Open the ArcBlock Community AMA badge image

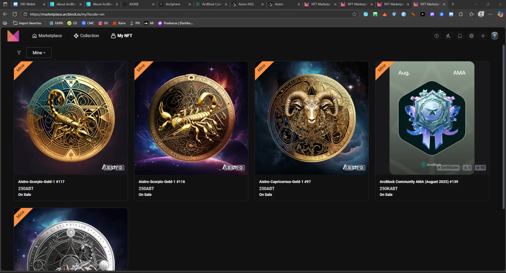coord(432,118)
